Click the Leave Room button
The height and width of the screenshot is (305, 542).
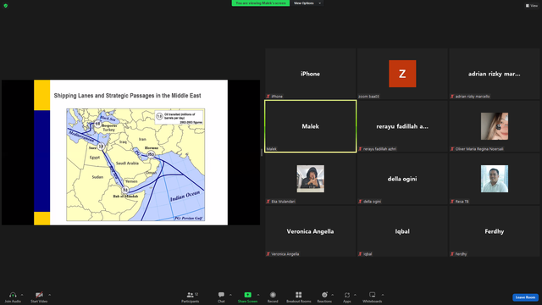point(525,297)
